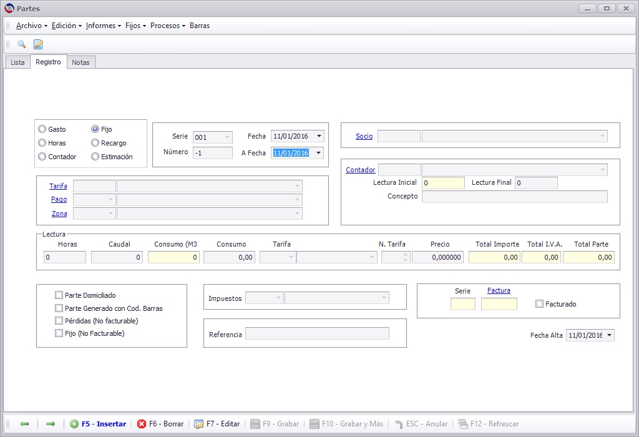The height and width of the screenshot is (437, 639).
Task: Select the Gasto radio button
Action: 42,129
